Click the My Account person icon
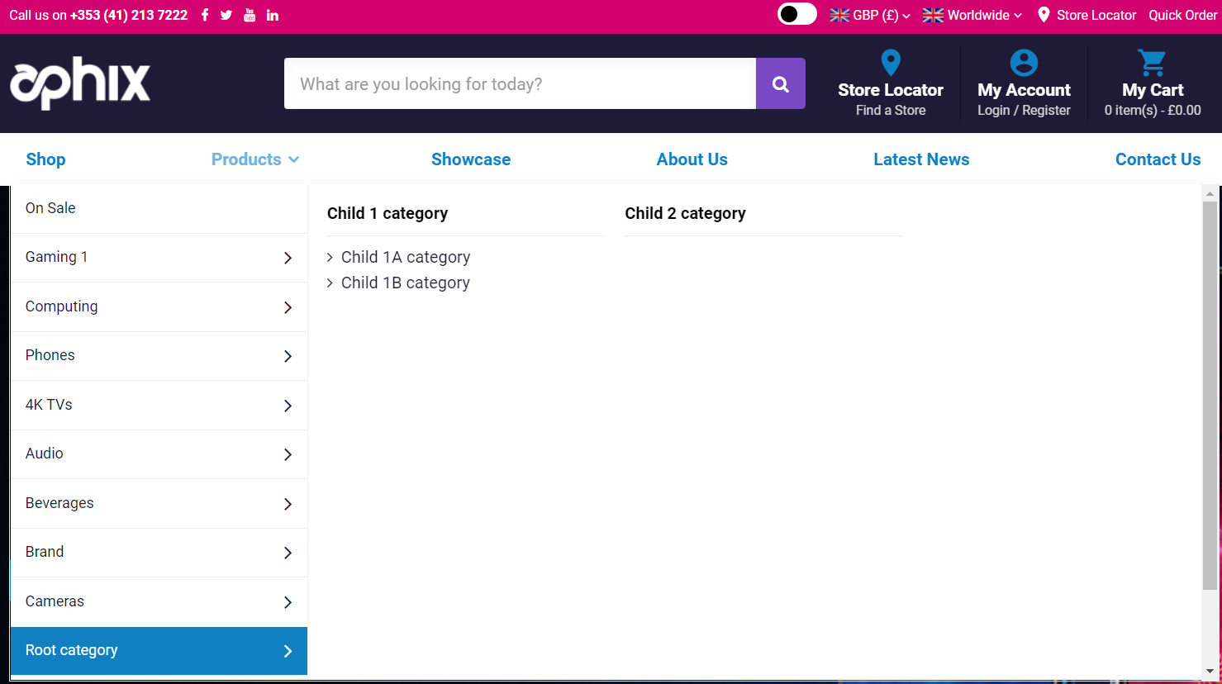Image resolution: width=1222 pixels, height=684 pixels. point(1024,62)
